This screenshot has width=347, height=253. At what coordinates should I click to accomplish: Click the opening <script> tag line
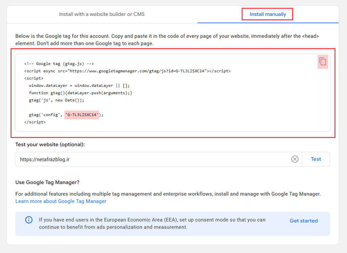coord(34,78)
